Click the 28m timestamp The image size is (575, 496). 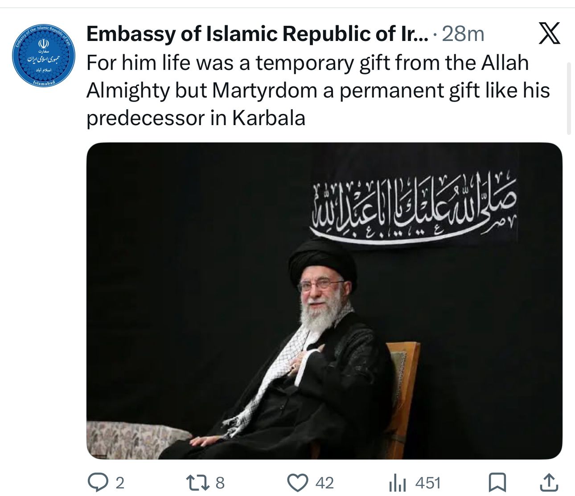(x=463, y=34)
